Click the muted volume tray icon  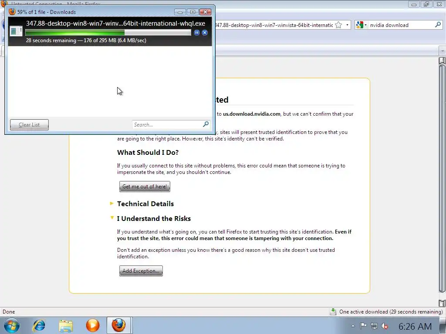point(385,326)
